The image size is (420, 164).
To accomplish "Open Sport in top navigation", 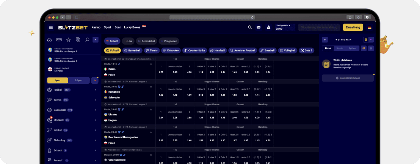I will (x=107, y=27).
